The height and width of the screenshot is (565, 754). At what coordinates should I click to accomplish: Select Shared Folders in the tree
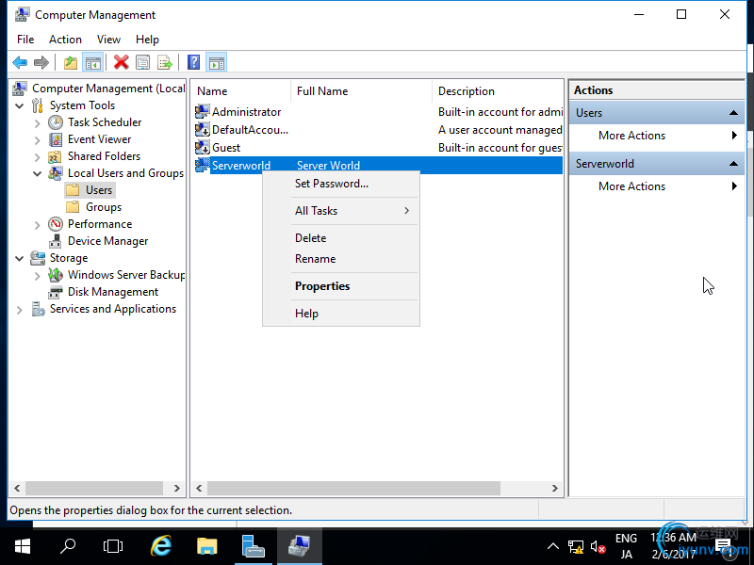coord(104,156)
